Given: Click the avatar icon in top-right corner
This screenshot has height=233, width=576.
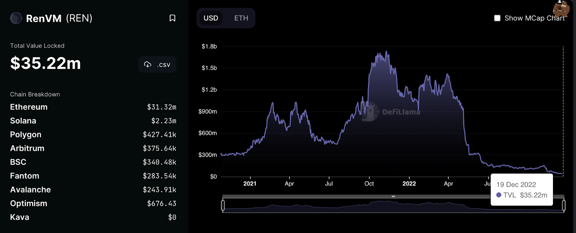Looking at the screenshot, I should coord(561,8).
